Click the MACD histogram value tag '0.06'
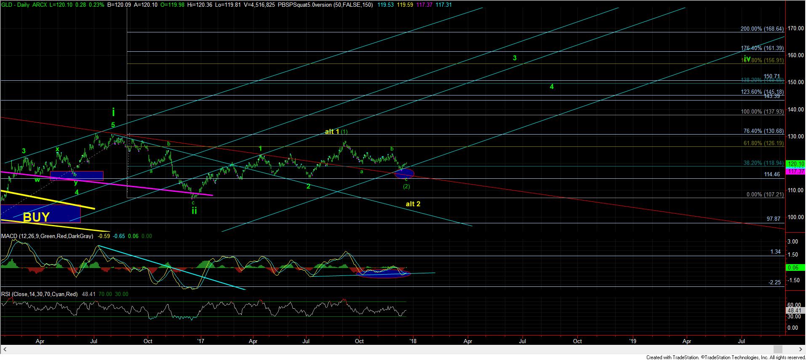 [795, 267]
